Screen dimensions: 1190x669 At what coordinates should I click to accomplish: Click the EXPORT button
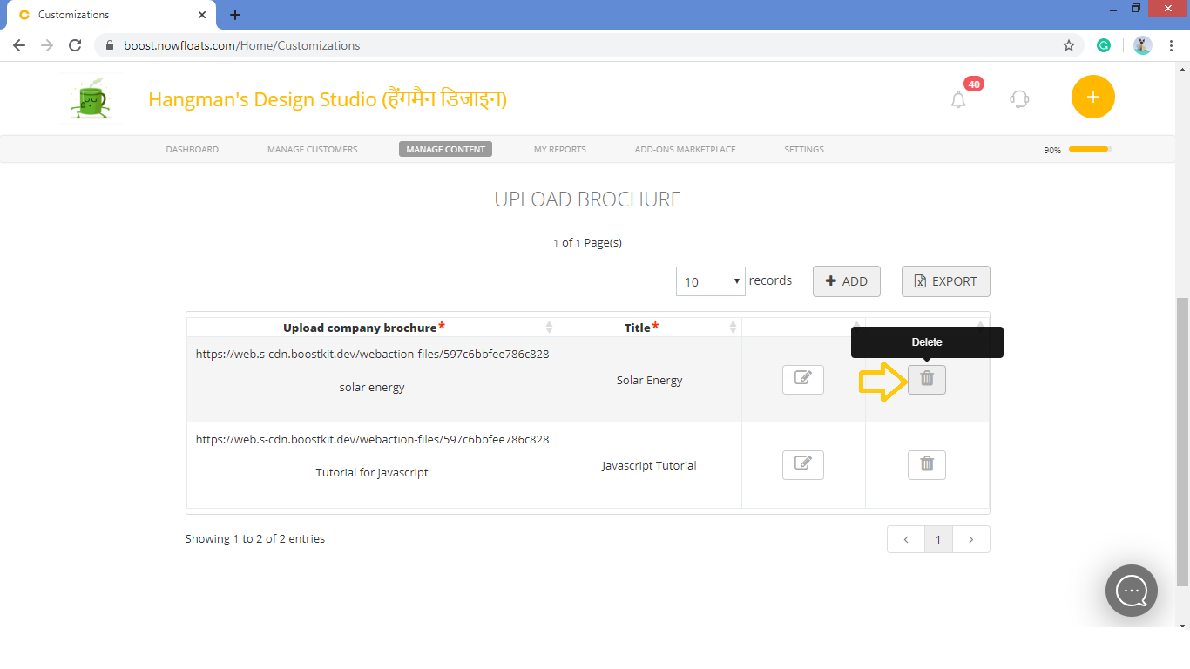(945, 280)
